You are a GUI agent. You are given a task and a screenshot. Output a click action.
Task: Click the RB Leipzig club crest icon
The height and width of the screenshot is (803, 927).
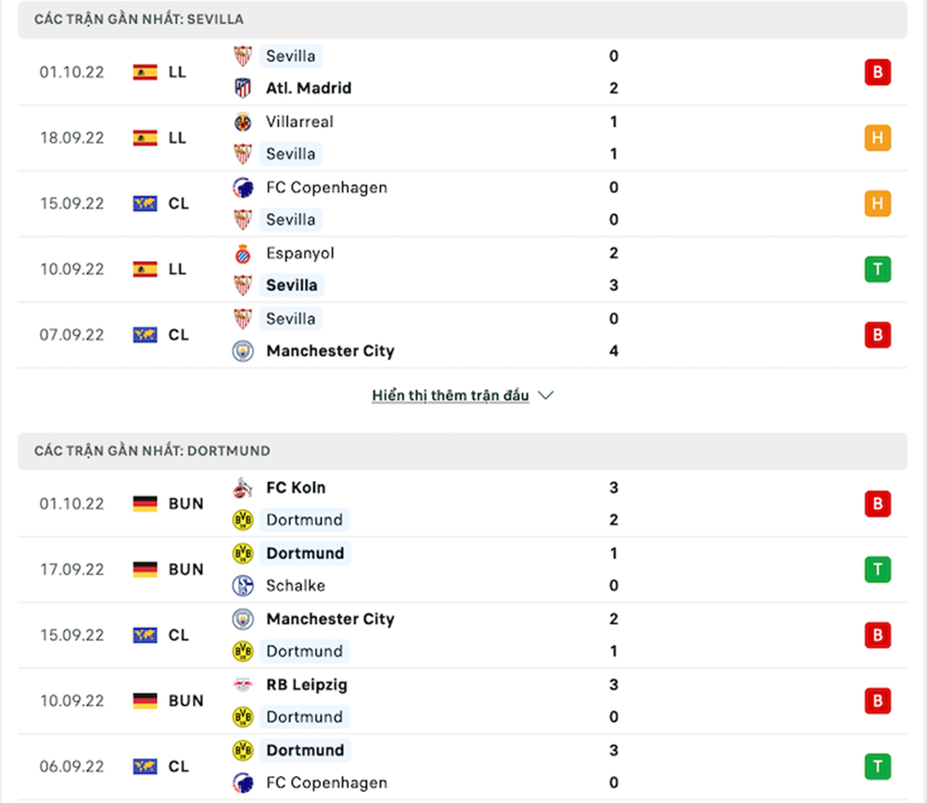242,685
